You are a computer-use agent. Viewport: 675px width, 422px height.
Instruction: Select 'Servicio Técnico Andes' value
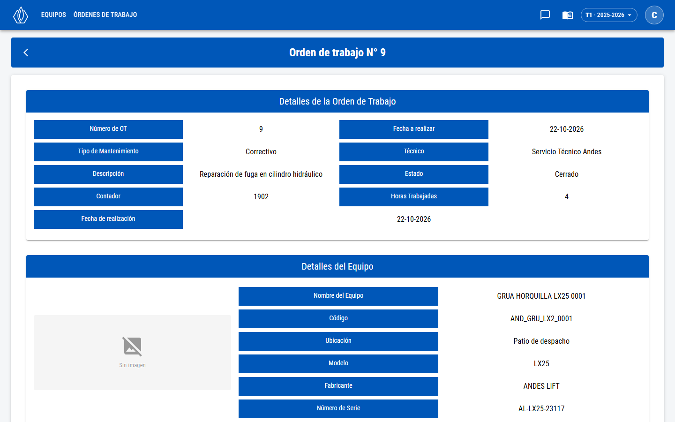pos(567,152)
